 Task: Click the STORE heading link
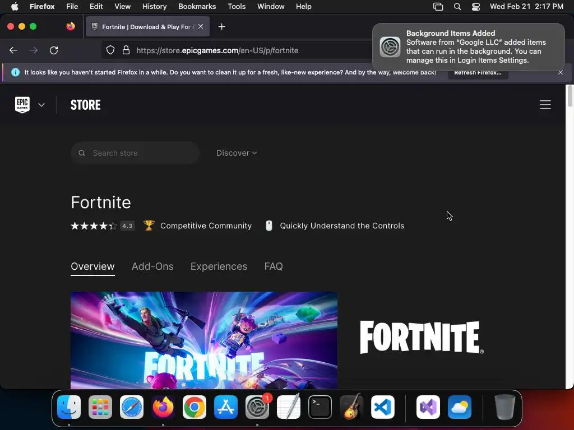tap(85, 105)
